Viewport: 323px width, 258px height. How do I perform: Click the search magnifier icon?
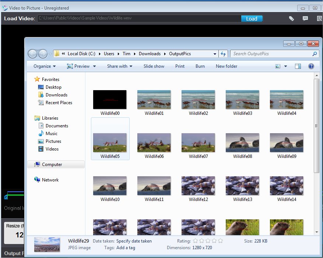coord(315,54)
